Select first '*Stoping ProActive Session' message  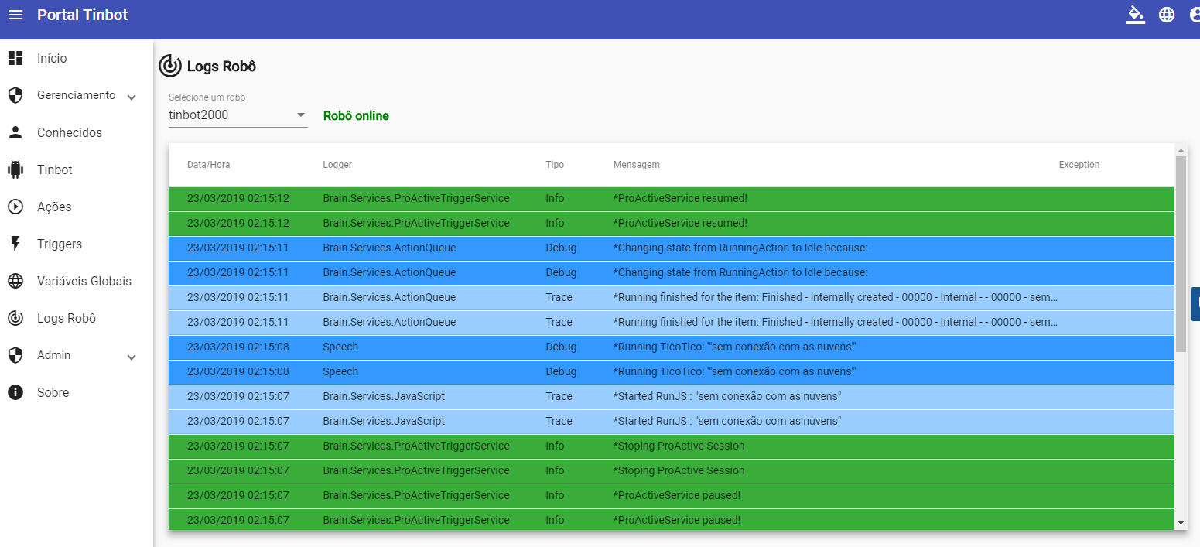[679, 446]
